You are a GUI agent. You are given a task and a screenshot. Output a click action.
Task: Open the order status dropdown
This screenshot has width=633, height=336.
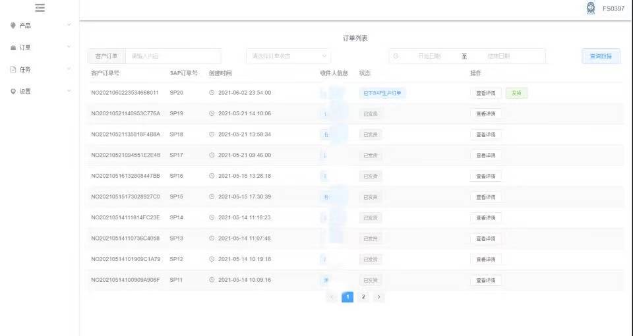coord(288,56)
